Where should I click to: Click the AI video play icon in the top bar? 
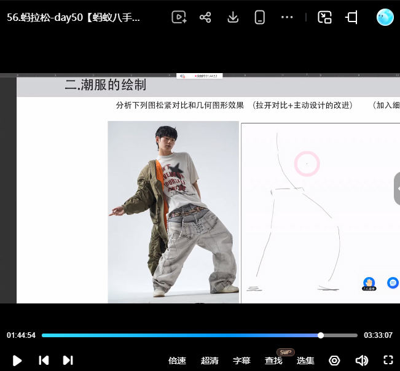(179, 17)
